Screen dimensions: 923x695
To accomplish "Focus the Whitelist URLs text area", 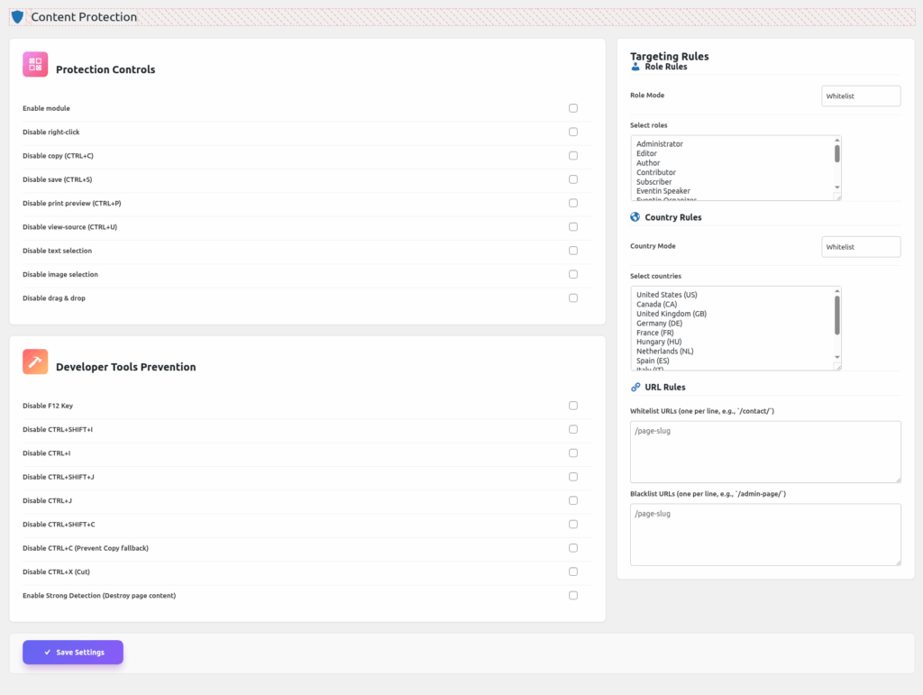I will pyautogui.click(x=765, y=451).
